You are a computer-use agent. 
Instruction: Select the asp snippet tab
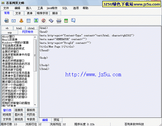tap(9, 32)
